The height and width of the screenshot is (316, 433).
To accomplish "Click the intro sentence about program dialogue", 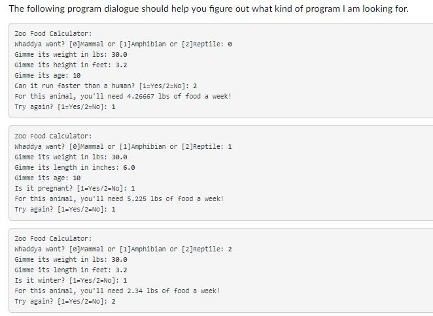I will (209, 9).
